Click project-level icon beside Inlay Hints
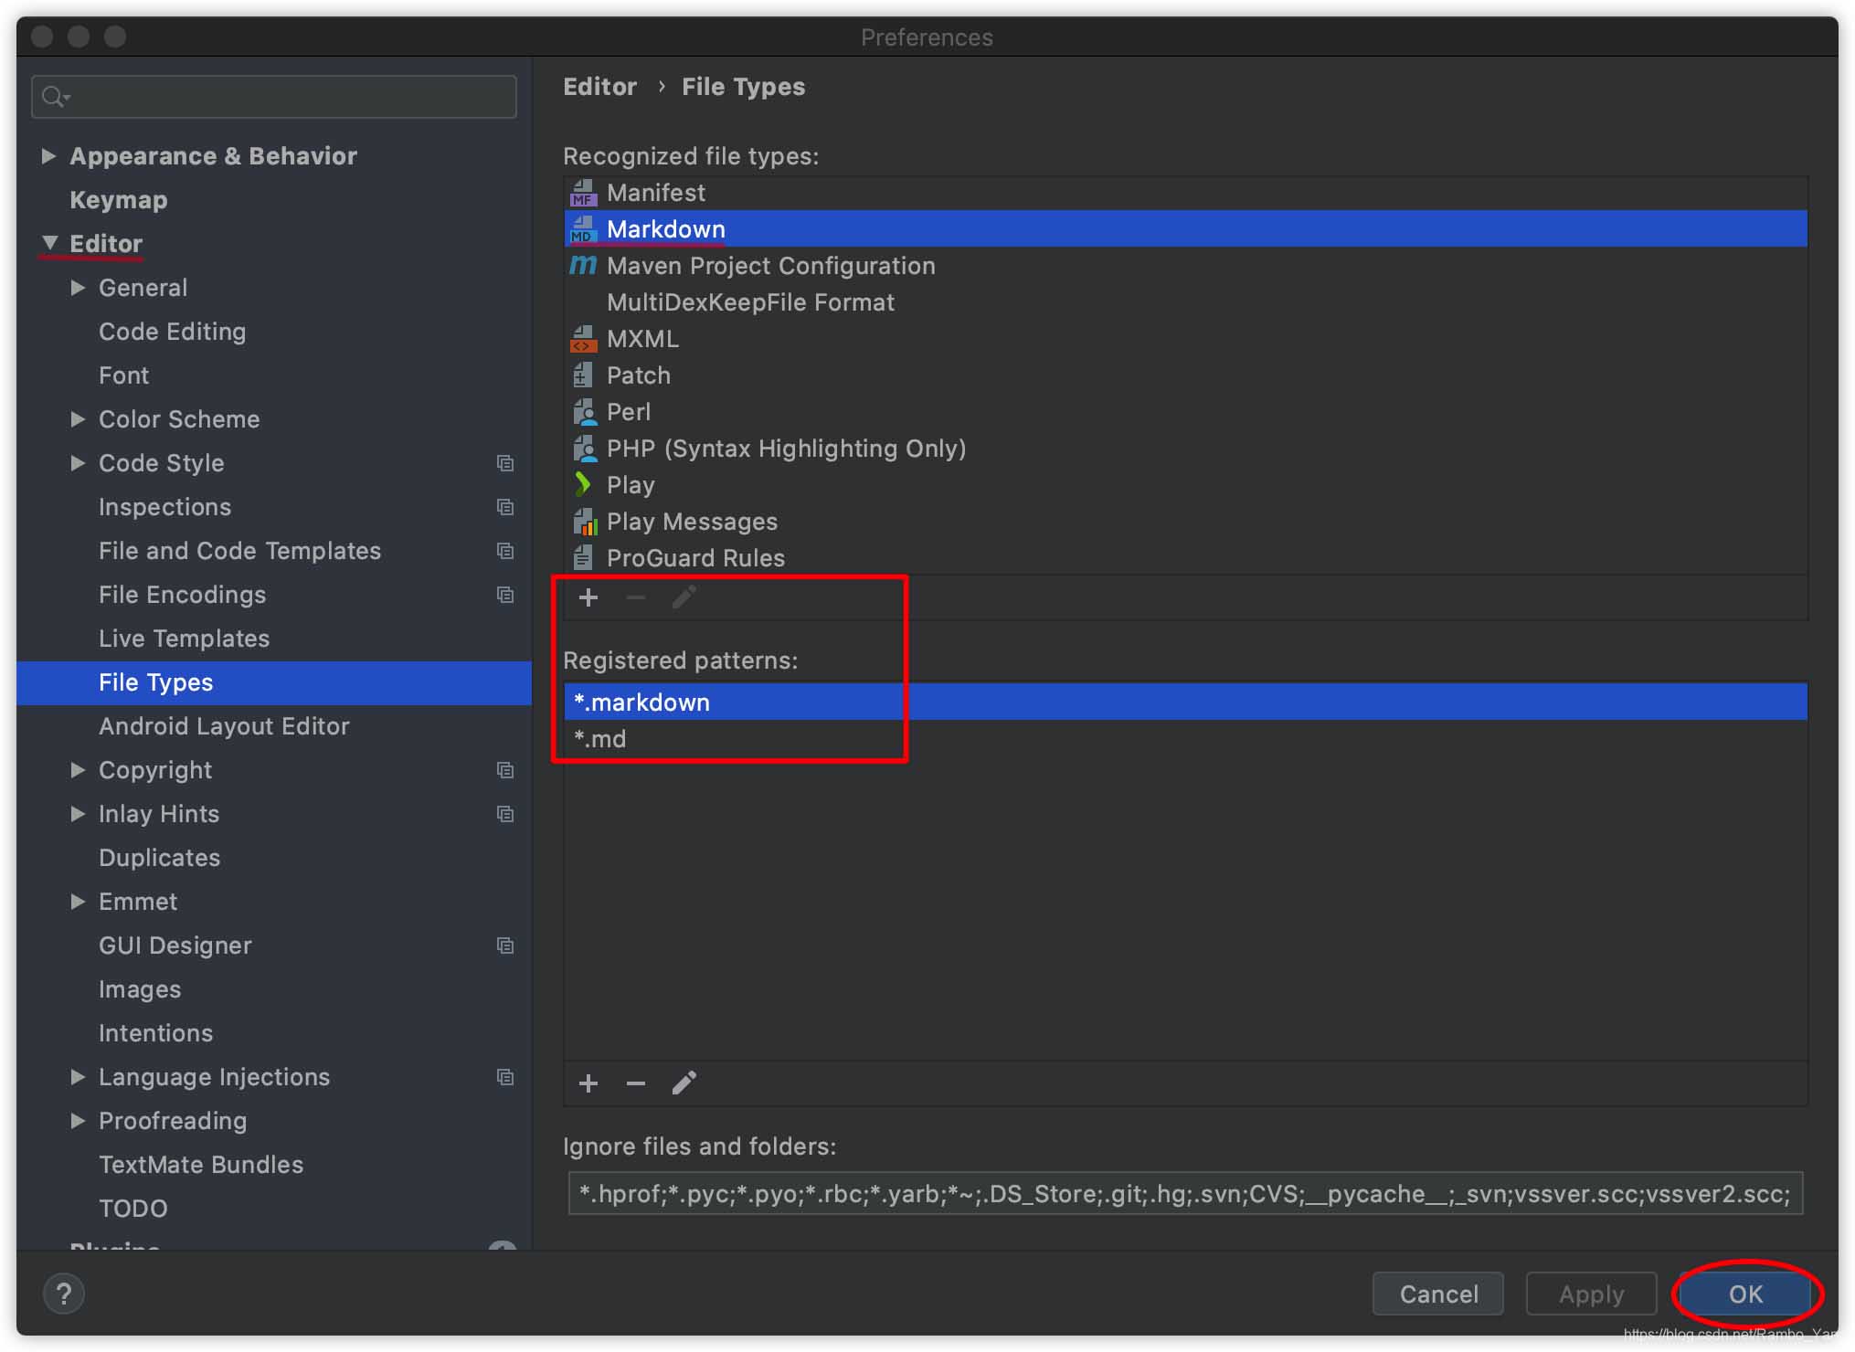The width and height of the screenshot is (1855, 1352). 505,814
